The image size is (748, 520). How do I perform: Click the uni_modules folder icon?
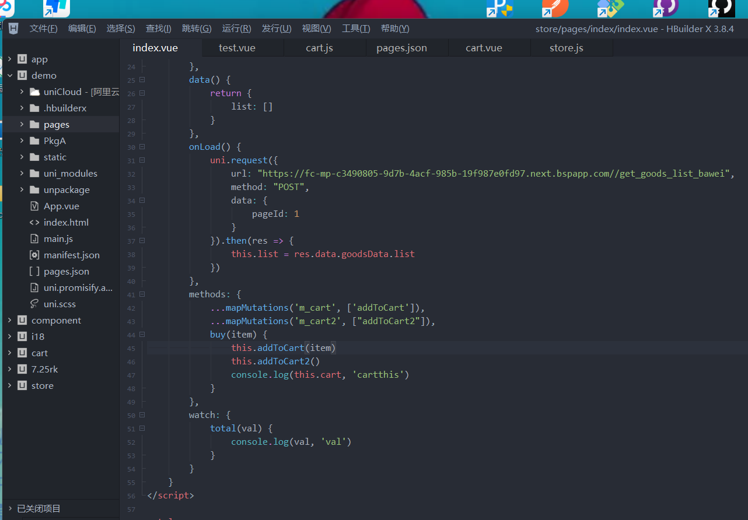(34, 173)
